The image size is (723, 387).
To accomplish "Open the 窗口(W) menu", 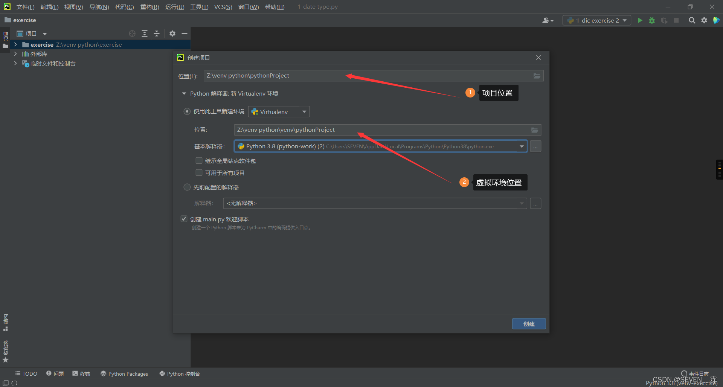I will (x=249, y=7).
